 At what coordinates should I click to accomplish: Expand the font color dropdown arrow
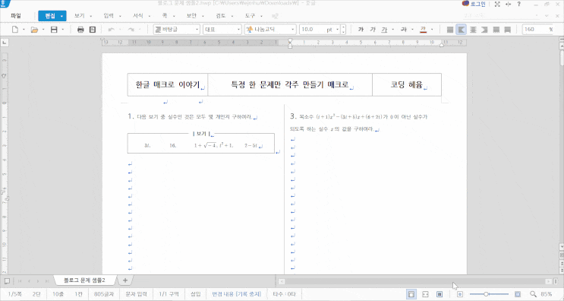[x=432, y=30]
